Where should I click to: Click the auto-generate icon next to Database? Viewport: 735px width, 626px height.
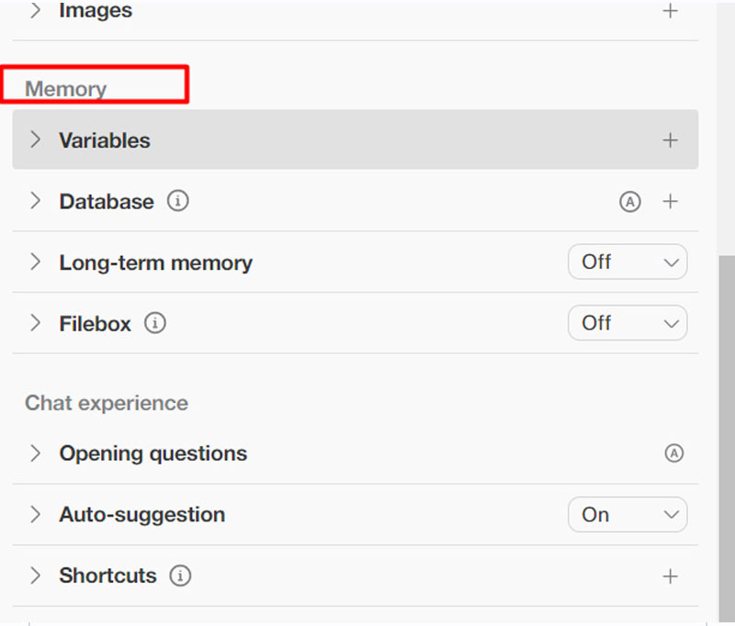click(629, 202)
